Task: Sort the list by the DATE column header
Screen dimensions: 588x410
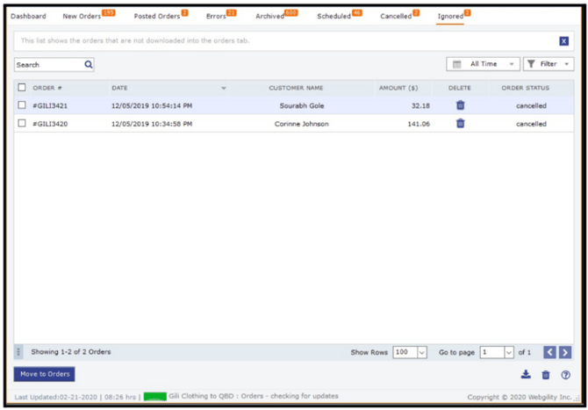Action: pyautogui.click(x=119, y=88)
